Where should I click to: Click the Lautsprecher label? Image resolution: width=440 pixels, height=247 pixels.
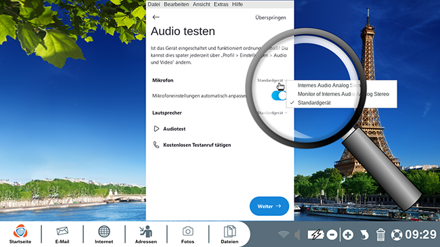pos(167,113)
